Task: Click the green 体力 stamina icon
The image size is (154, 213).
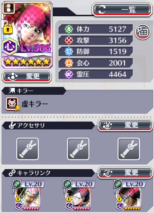Action: click(x=69, y=29)
